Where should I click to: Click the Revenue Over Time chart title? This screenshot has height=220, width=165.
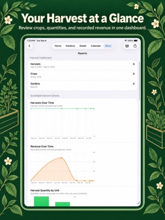(x=42, y=146)
